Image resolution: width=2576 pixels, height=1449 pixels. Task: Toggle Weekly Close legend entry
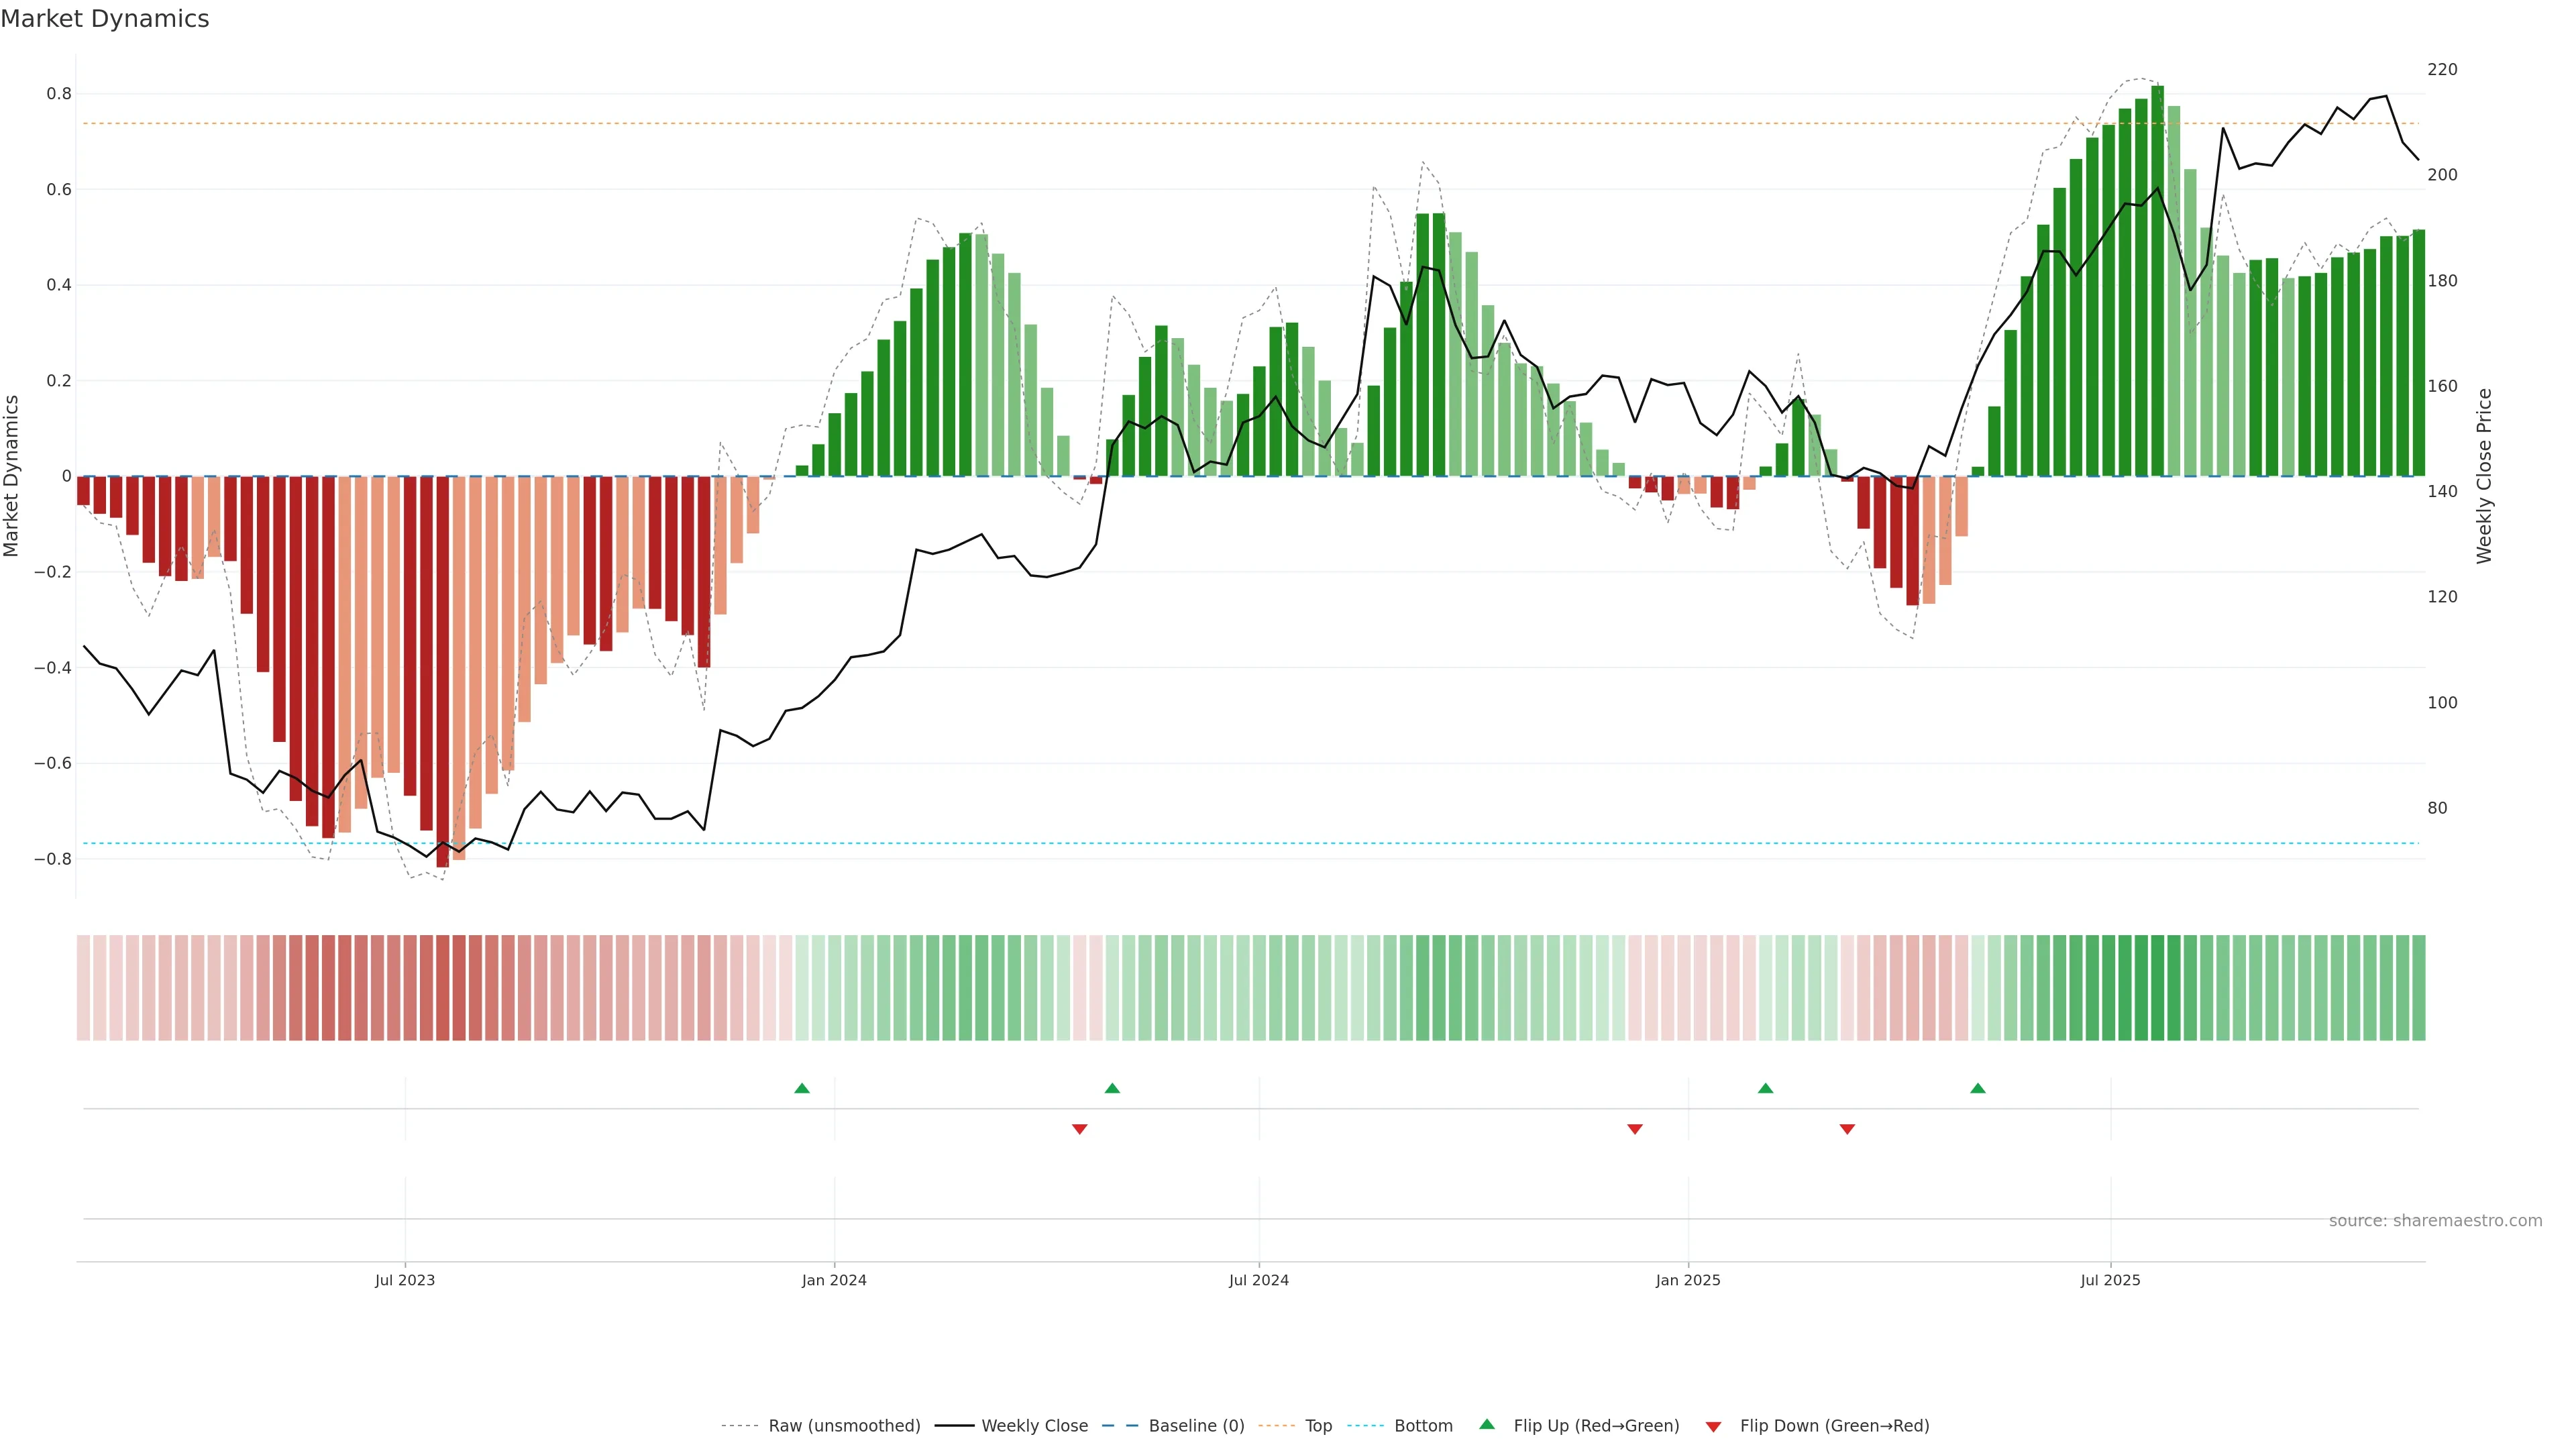(x=1034, y=1425)
